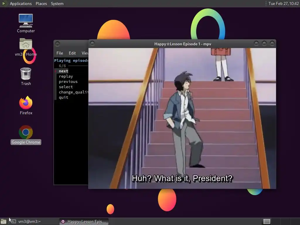Open the Places menu in top panel

click(x=41, y=4)
